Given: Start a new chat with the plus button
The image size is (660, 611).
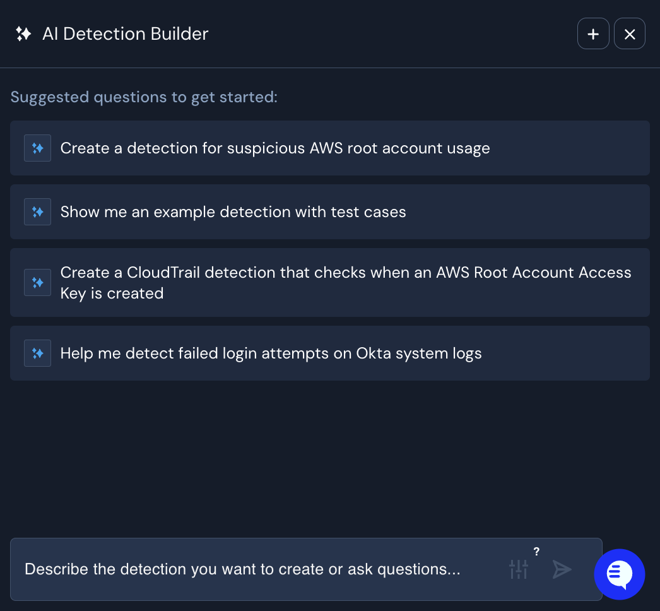Looking at the screenshot, I should [x=592, y=34].
